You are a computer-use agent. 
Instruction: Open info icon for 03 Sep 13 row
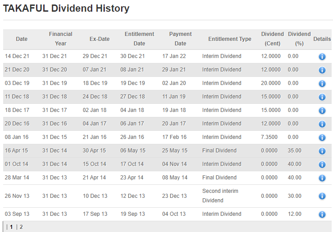[x=322, y=214]
